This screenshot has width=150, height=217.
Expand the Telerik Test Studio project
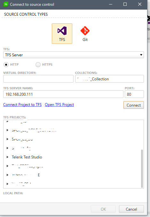point(7,157)
